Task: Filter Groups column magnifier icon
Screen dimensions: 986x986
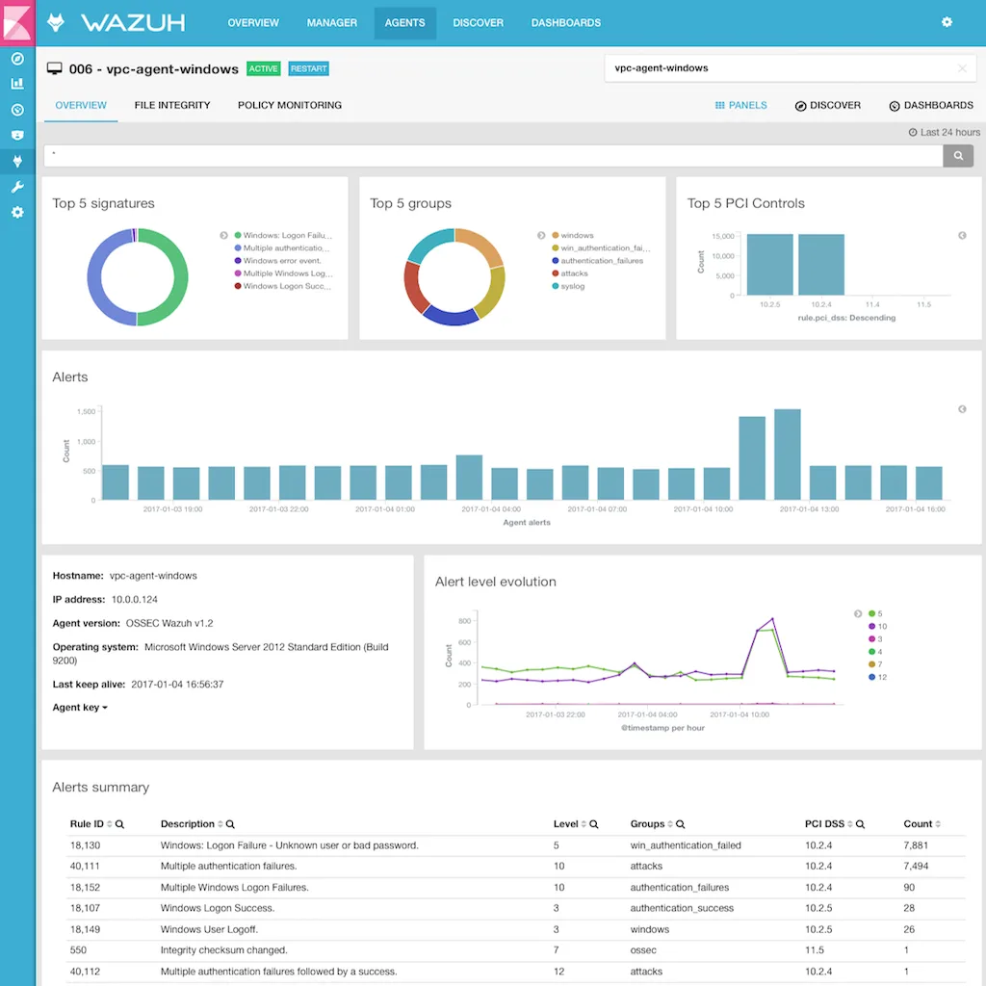Action: point(680,824)
